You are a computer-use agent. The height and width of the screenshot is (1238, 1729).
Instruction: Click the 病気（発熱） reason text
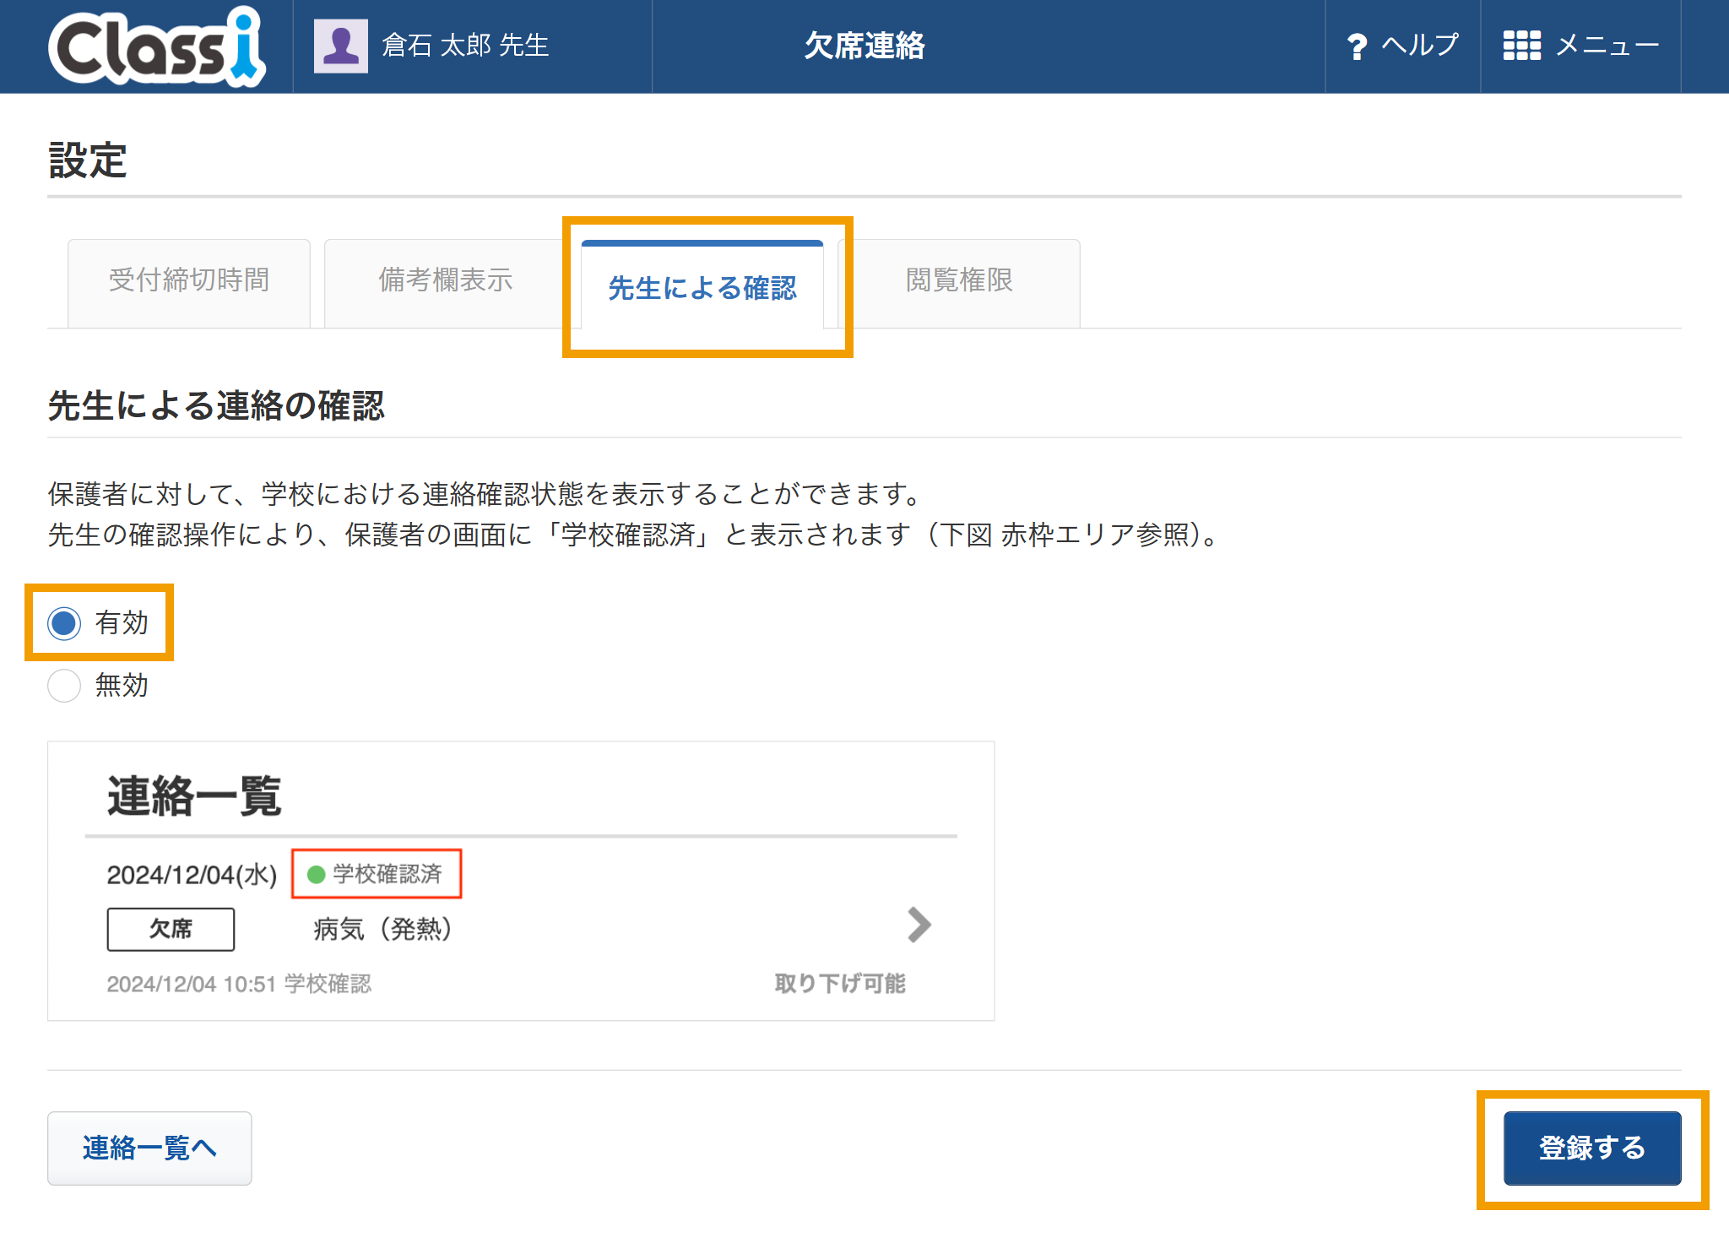coord(382,929)
